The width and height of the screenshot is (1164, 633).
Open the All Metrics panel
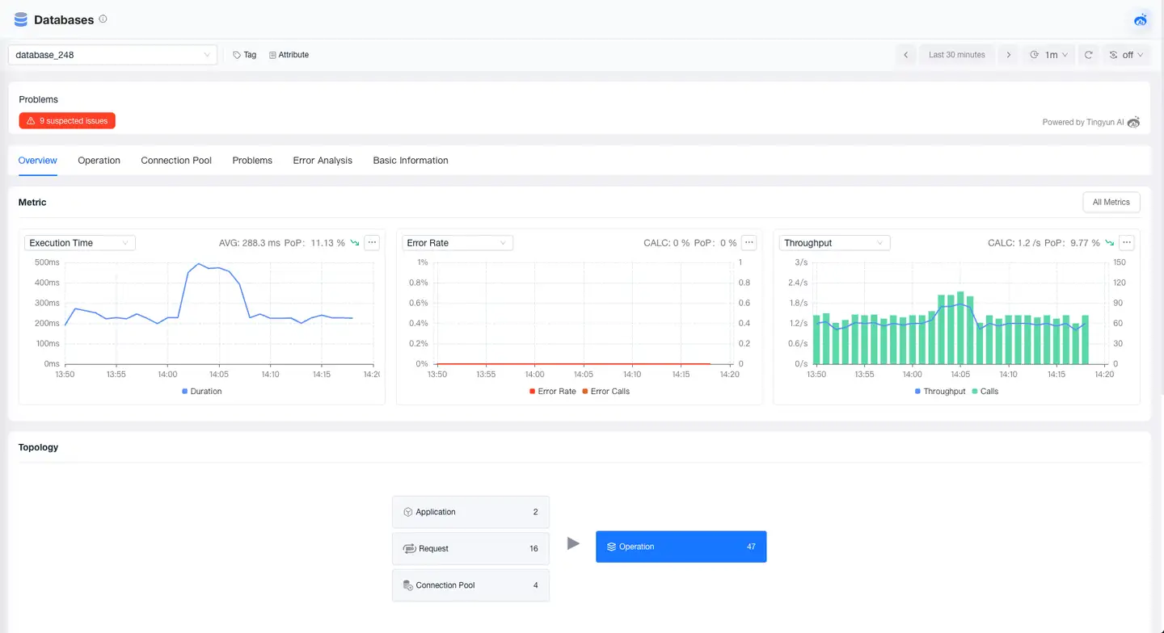point(1111,202)
